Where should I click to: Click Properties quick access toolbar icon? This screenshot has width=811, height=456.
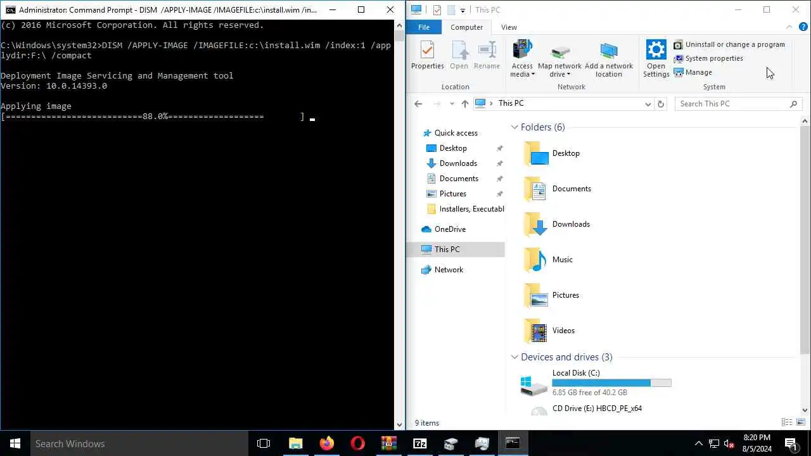point(437,10)
